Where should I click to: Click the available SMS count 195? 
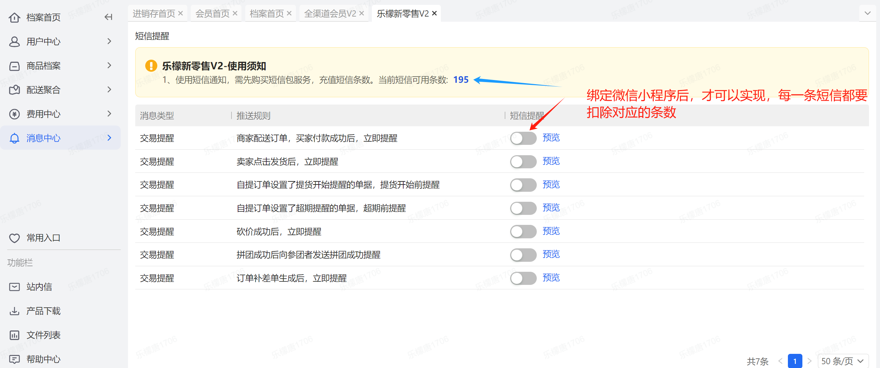(x=461, y=80)
